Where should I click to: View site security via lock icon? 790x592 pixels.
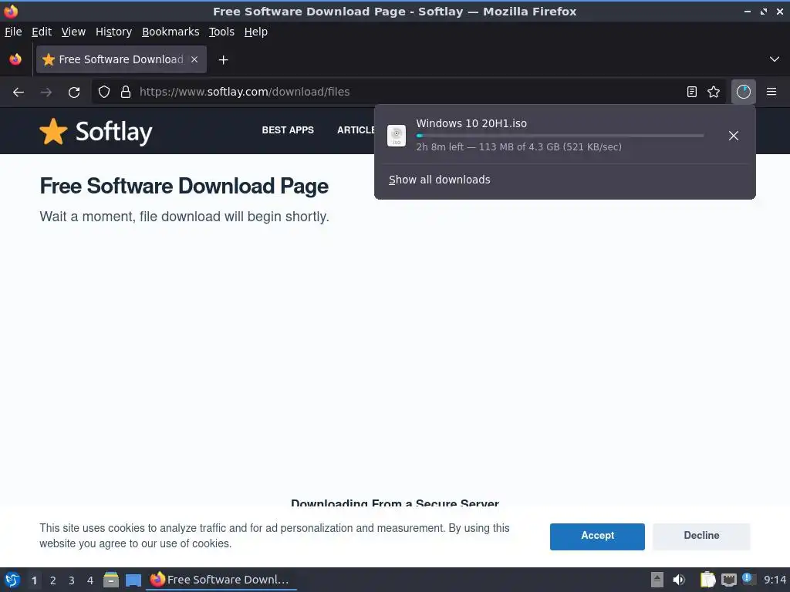[126, 92]
